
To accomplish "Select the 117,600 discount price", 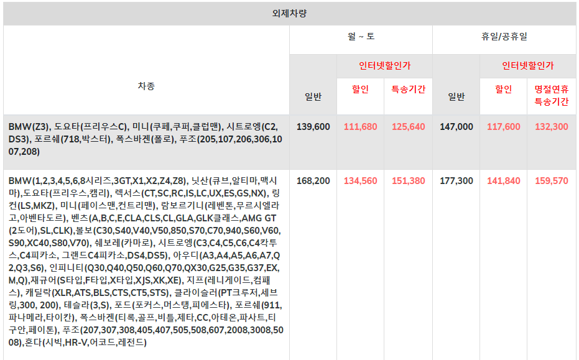I will coord(504,127).
